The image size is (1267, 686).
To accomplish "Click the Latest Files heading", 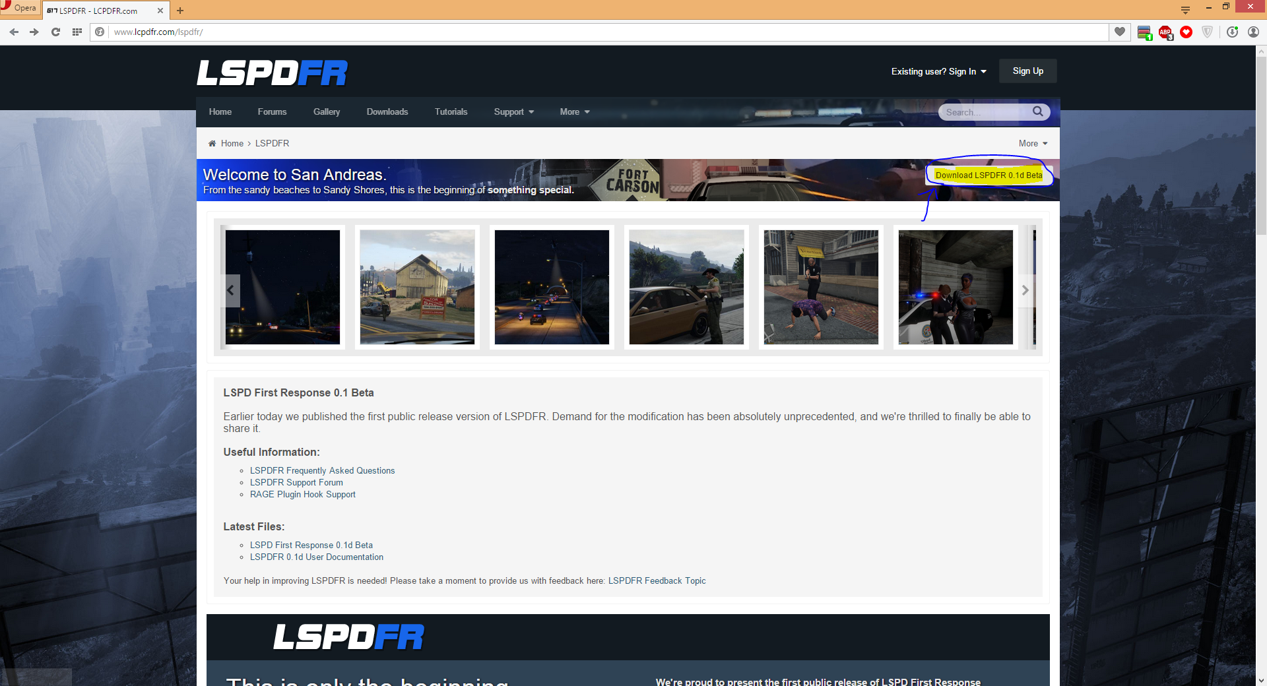I will tap(254, 526).
